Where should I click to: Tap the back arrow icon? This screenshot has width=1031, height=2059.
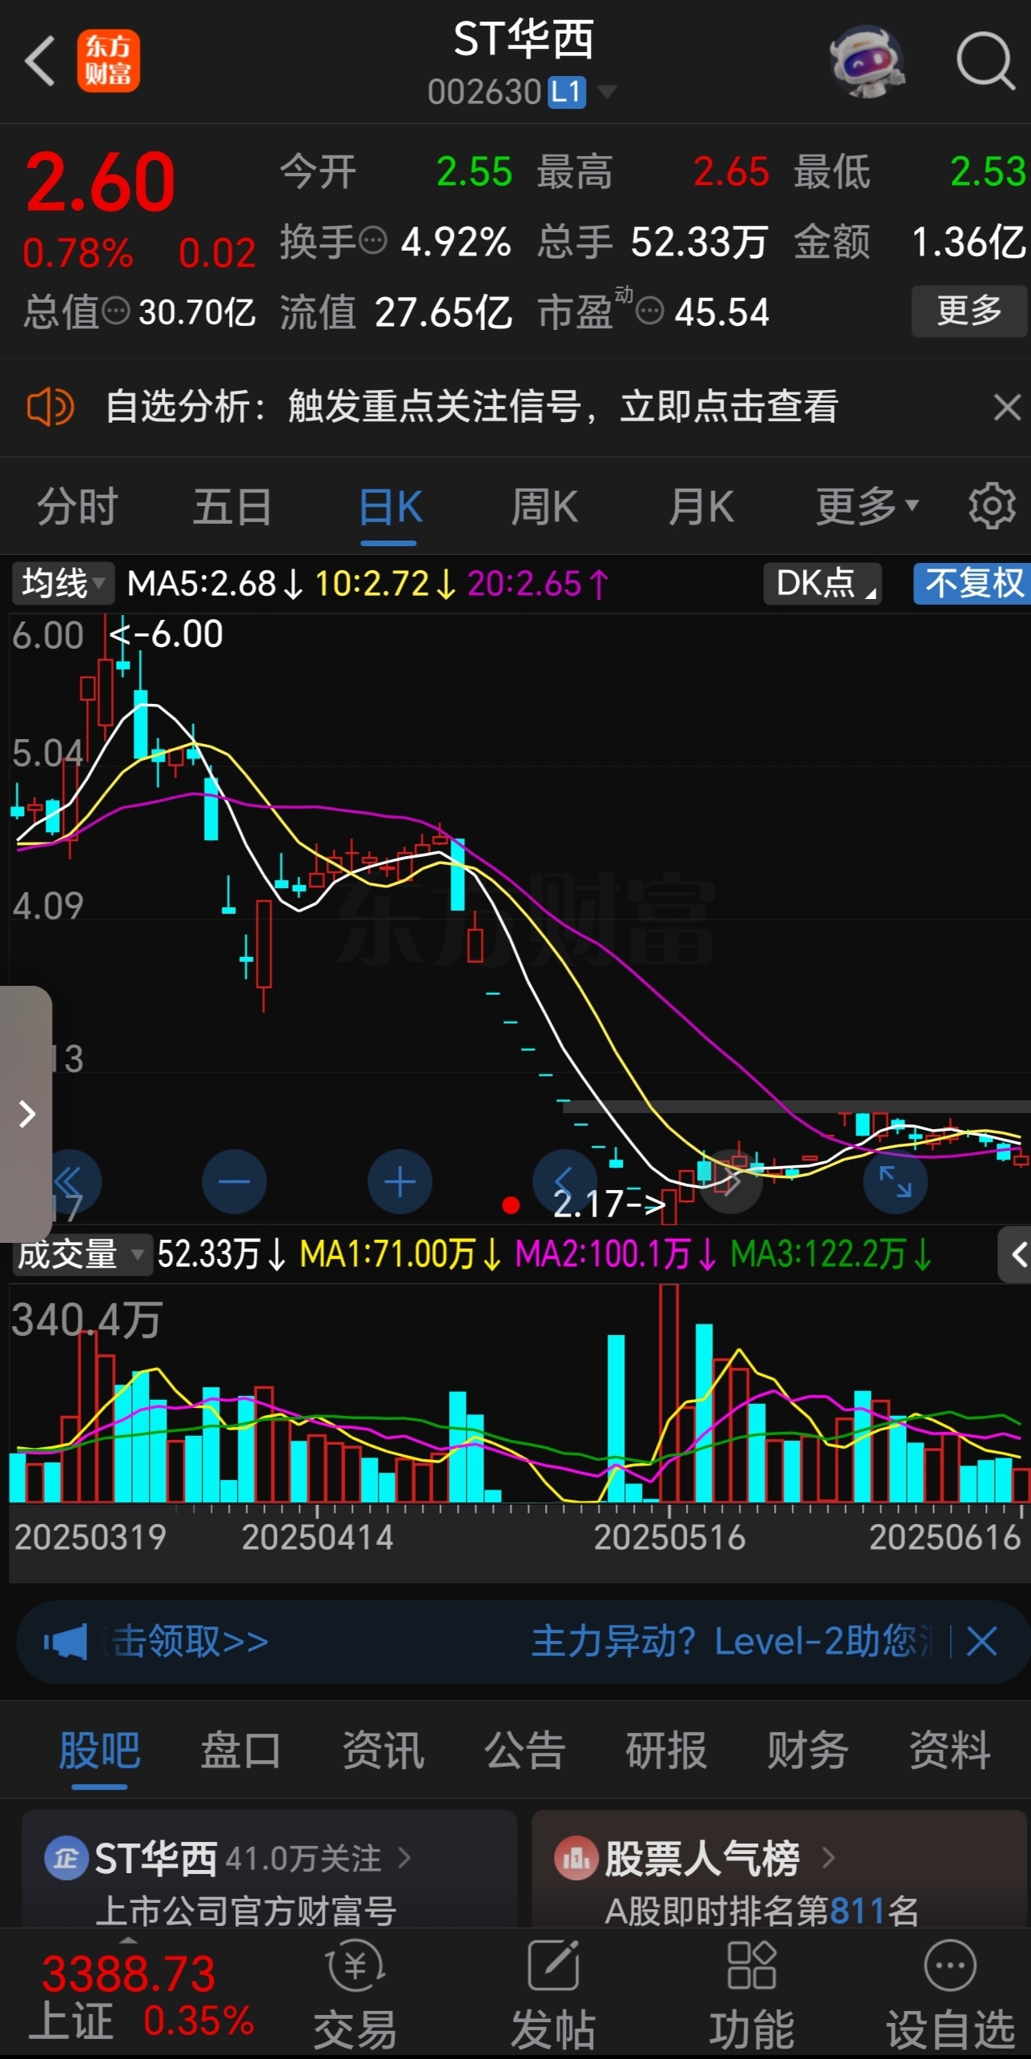click(40, 61)
